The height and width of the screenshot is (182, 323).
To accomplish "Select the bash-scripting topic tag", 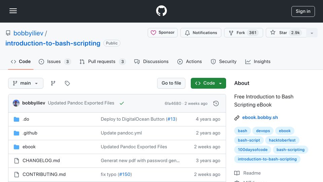I will click(x=290, y=150).
